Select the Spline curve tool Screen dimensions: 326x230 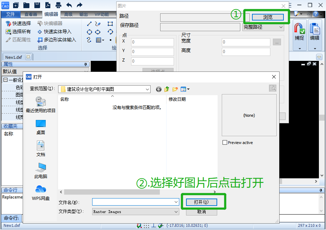89,40
